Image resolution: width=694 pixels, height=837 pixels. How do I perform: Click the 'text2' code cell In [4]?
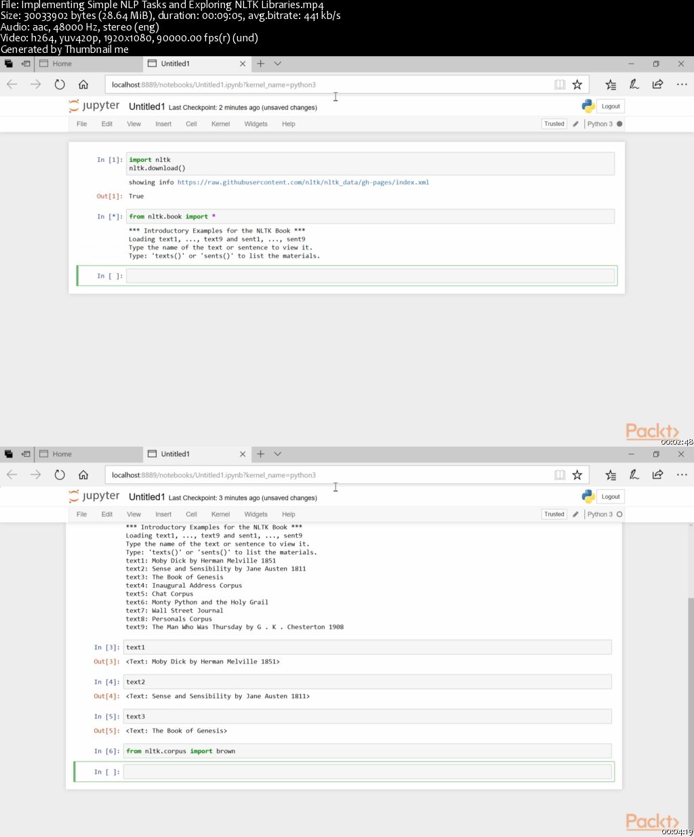(x=367, y=682)
